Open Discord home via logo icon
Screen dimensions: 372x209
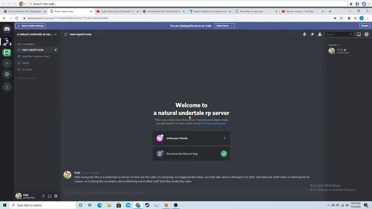pos(7,29)
